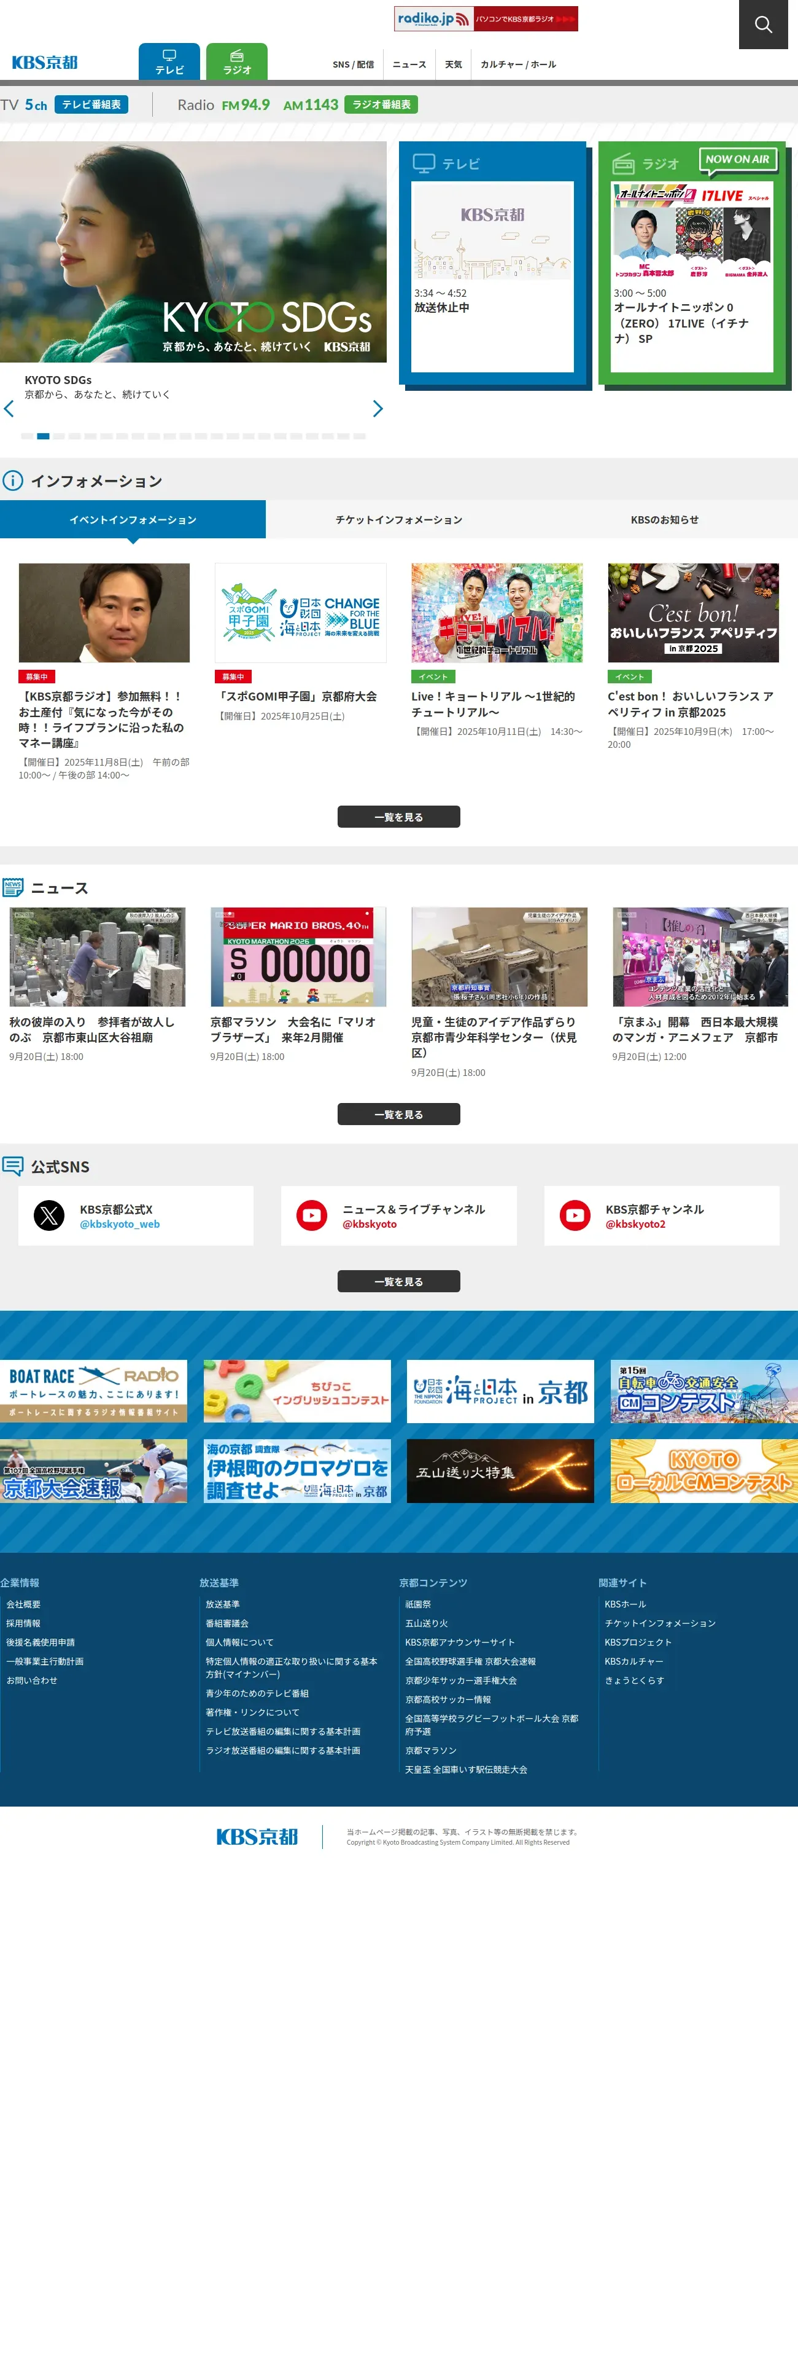Open 祇園祭 footer link

418,1604
